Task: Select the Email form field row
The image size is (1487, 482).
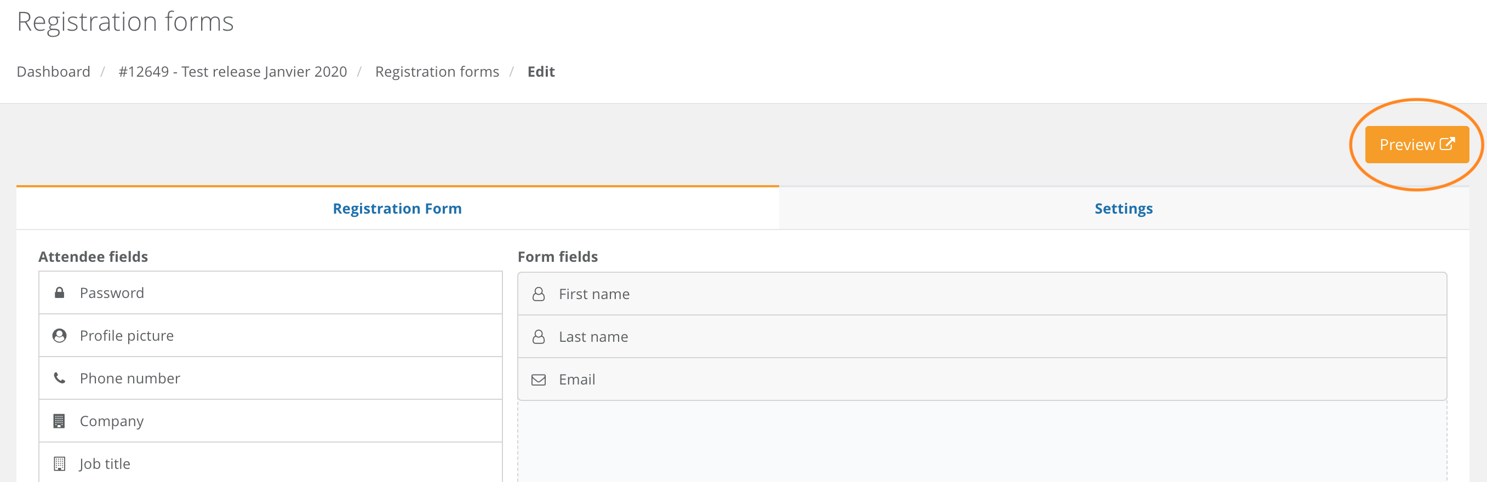Action: click(x=982, y=379)
